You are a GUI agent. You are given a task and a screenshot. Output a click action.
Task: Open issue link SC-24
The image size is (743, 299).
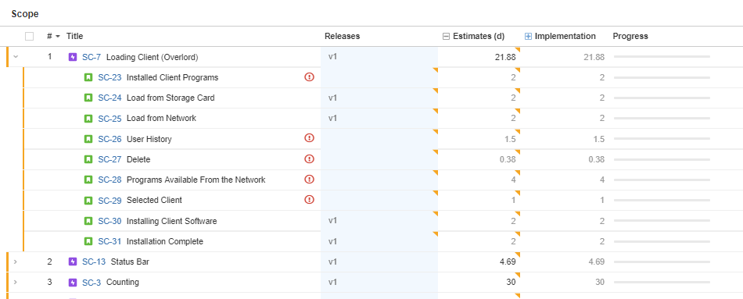pyautogui.click(x=110, y=98)
